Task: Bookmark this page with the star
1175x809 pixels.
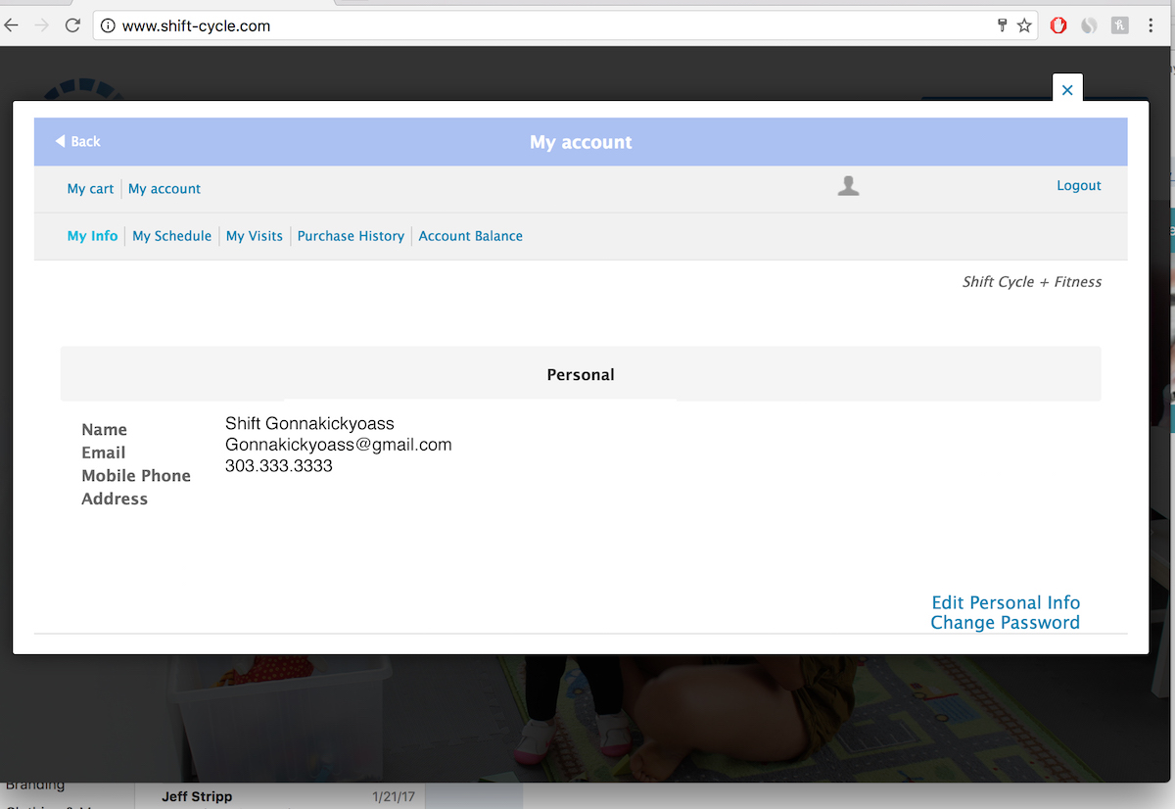Action: tap(1024, 25)
